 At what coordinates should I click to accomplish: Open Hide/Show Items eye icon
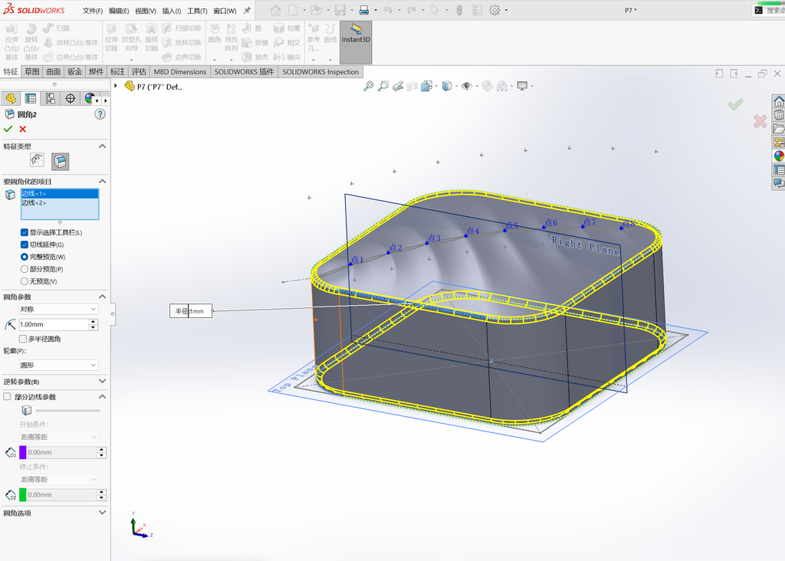pos(467,86)
